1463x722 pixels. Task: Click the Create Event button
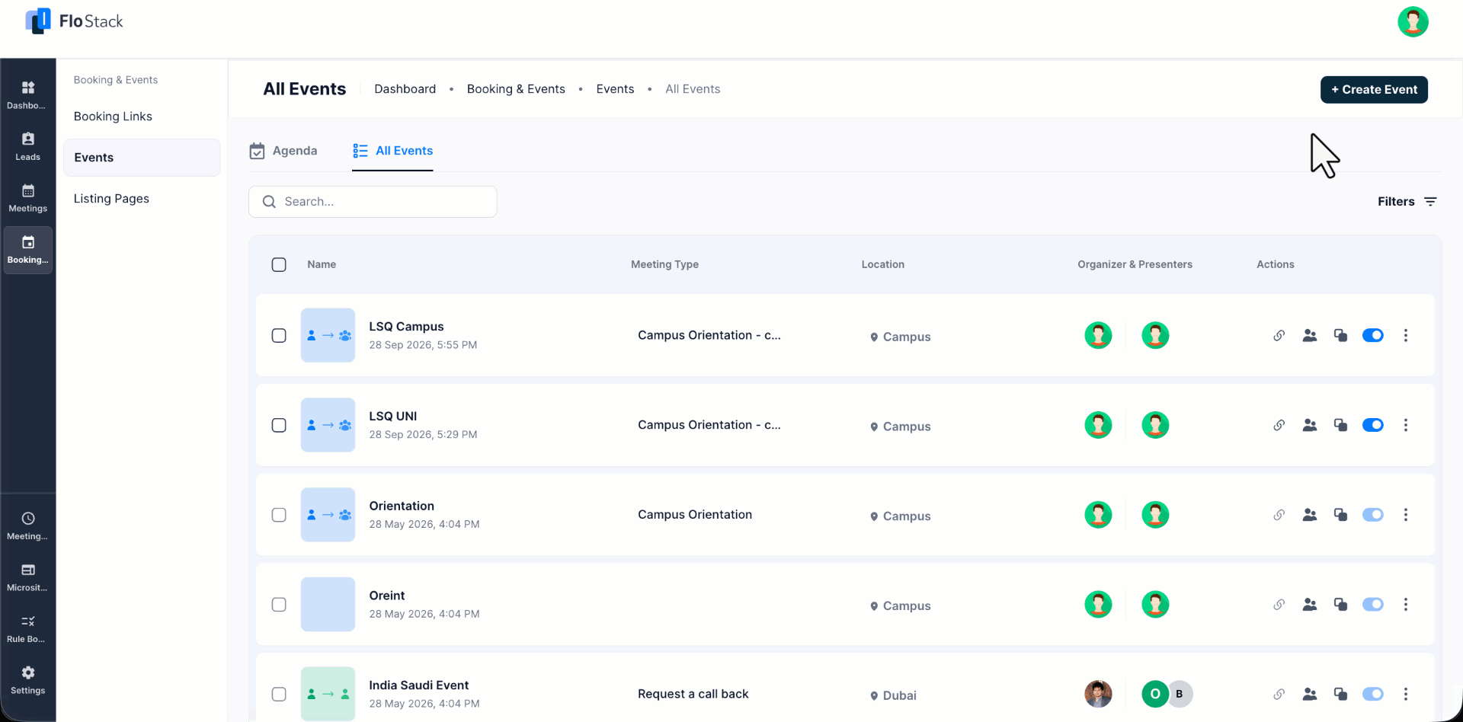[1374, 89]
